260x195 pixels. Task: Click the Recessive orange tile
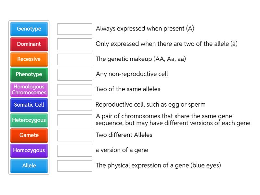point(29,59)
